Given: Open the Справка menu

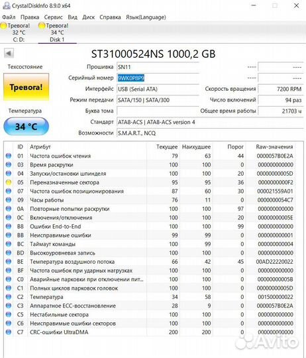Looking at the screenshot, I should 110,17.
